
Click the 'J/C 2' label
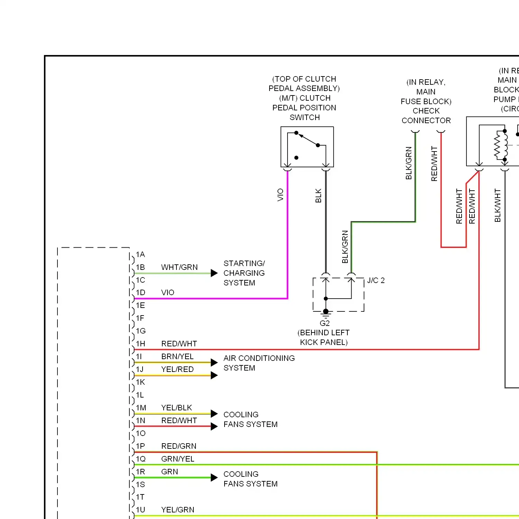pos(376,280)
